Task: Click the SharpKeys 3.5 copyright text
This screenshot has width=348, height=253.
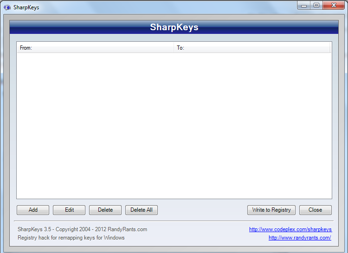Action: point(82,229)
